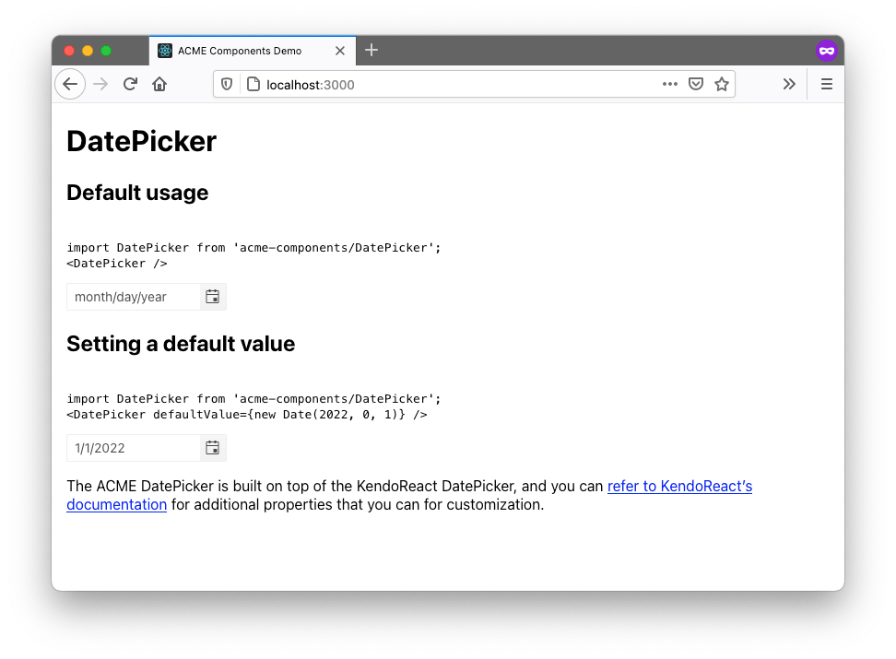Image resolution: width=896 pixels, height=659 pixels.
Task: Go forward with the forward arrow
Action: (100, 84)
